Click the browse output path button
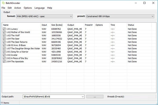Image resolution: width=158 pixels, height=105 pixels. [x=95, y=97]
